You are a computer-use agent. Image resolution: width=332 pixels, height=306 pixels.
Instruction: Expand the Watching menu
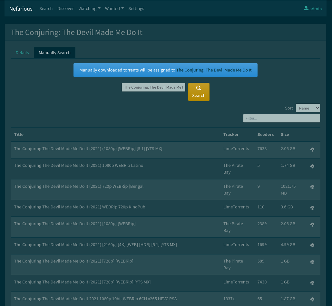point(89,8)
